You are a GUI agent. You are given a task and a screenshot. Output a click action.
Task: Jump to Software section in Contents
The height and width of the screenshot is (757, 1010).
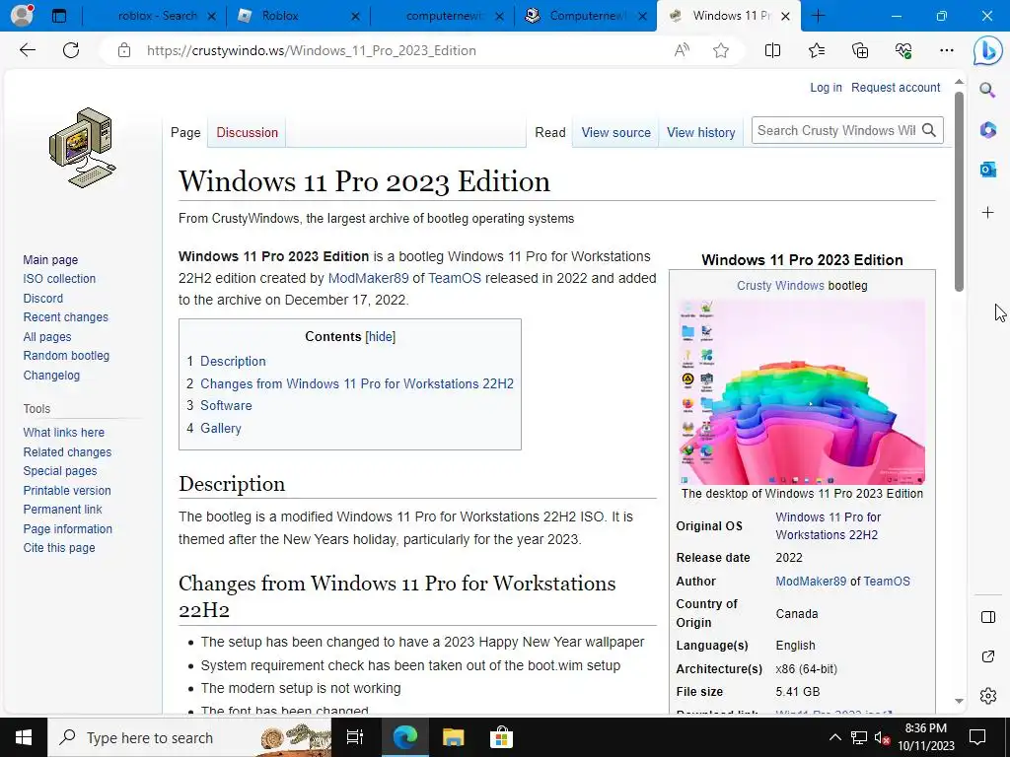click(226, 405)
